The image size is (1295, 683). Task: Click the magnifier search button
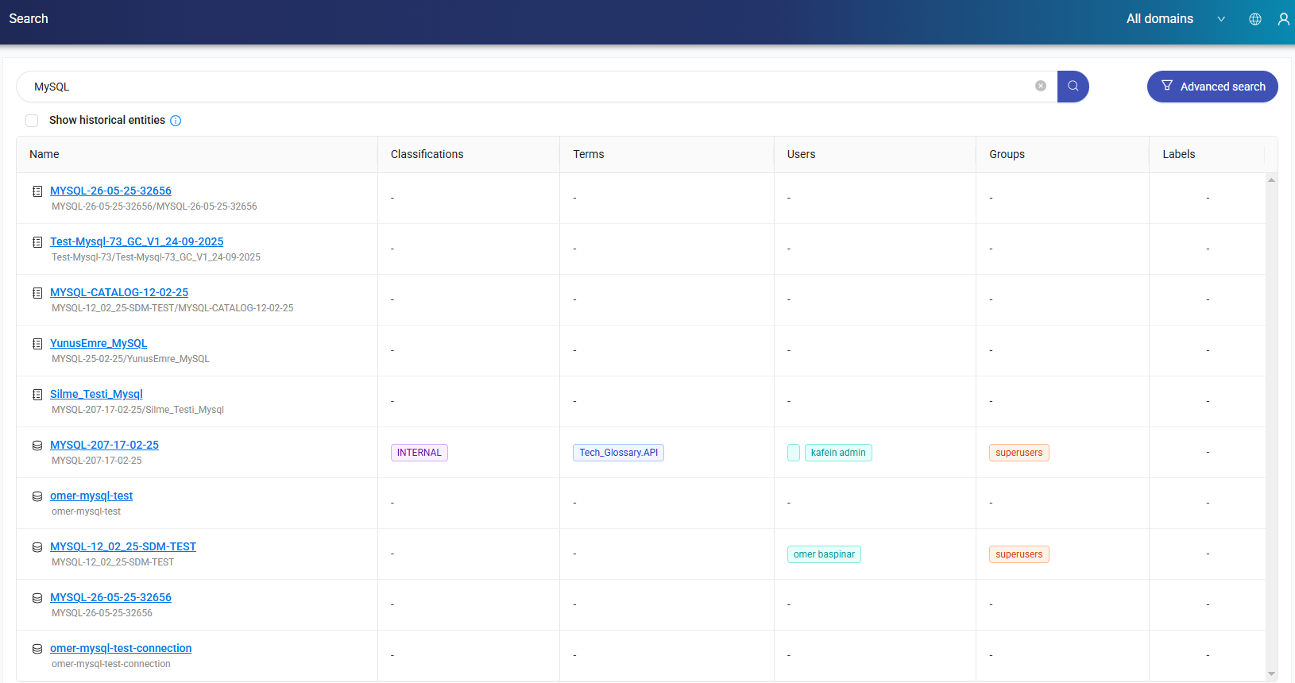coord(1073,87)
